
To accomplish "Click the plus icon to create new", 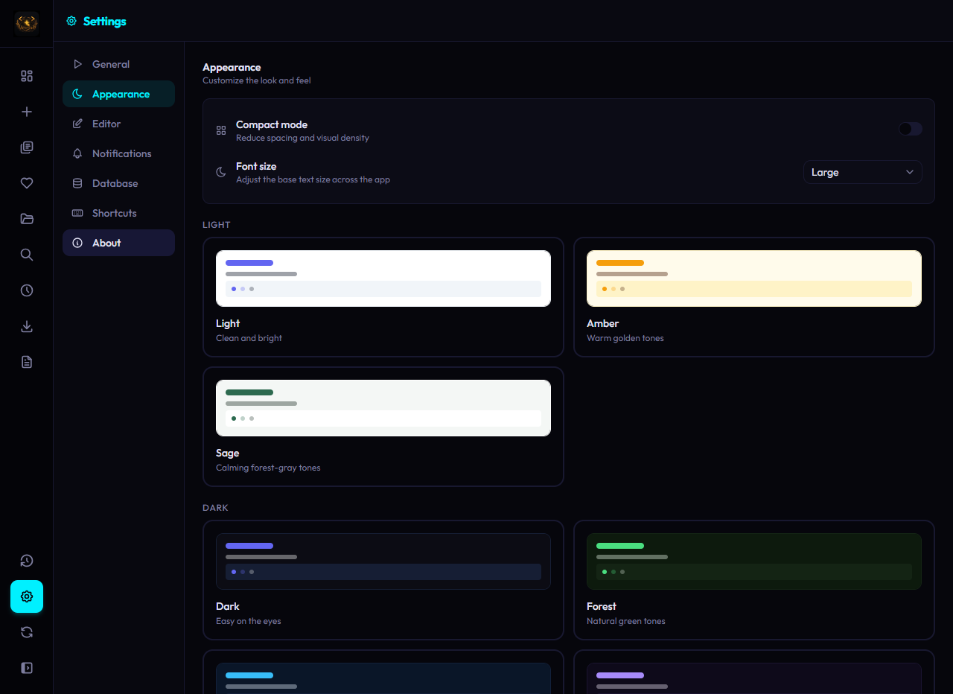I will pyautogui.click(x=27, y=112).
